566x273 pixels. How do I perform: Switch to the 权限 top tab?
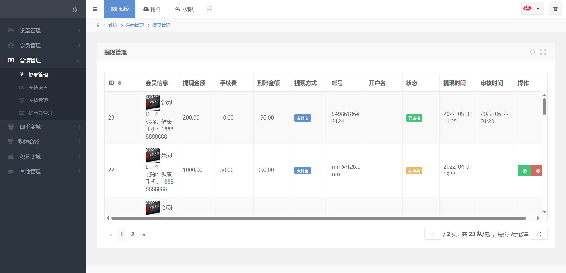coord(184,9)
